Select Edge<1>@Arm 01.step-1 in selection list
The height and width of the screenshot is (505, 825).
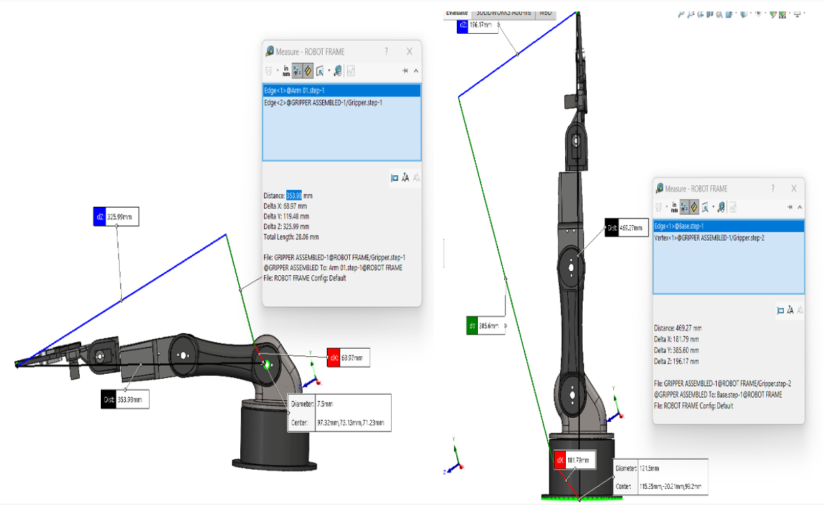[342, 91]
